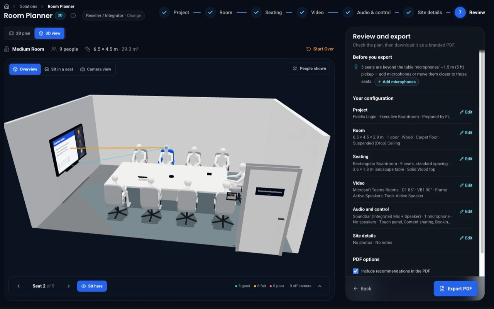The height and width of the screenshot is (309, 494).
Task: Jump to the Project step
Action: (181, 12)
